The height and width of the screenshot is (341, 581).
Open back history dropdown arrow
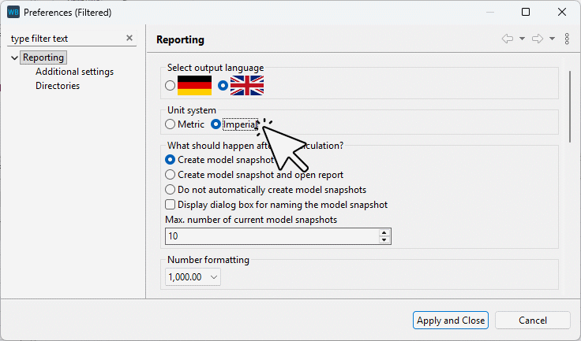tap(522, 39)
